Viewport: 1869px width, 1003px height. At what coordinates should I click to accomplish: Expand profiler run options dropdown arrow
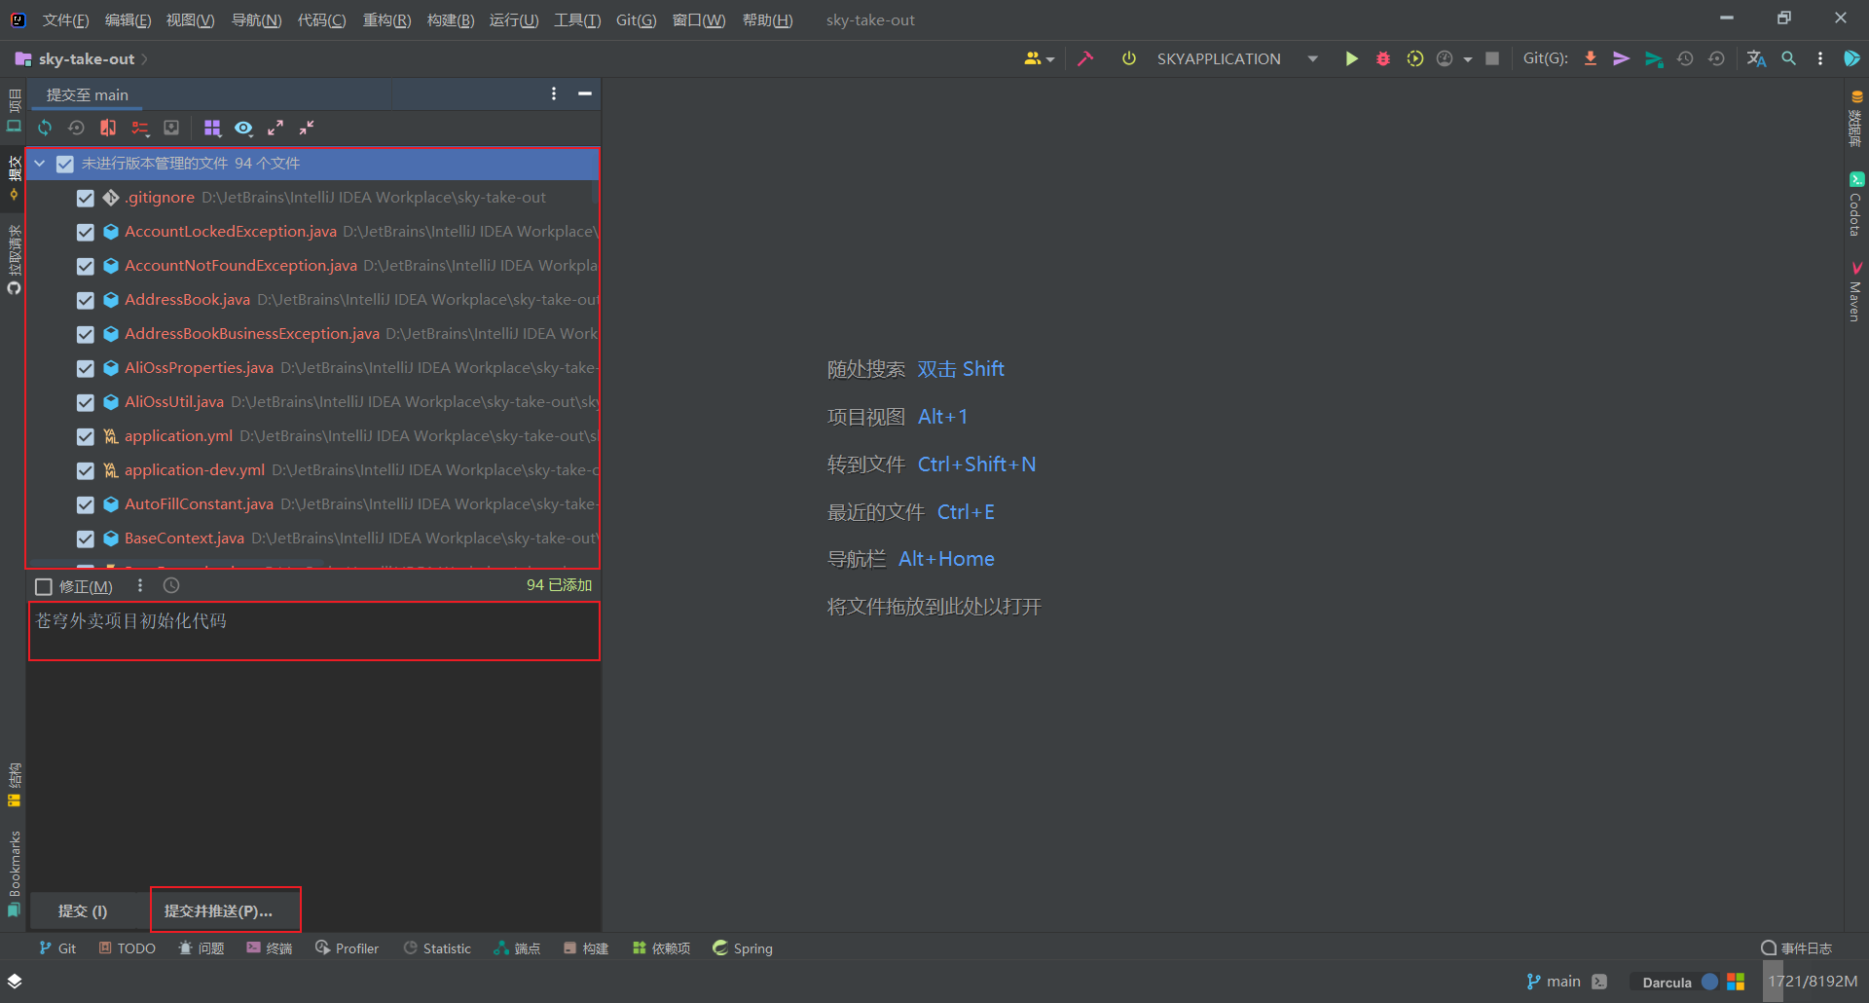[x=1468, y=59]
